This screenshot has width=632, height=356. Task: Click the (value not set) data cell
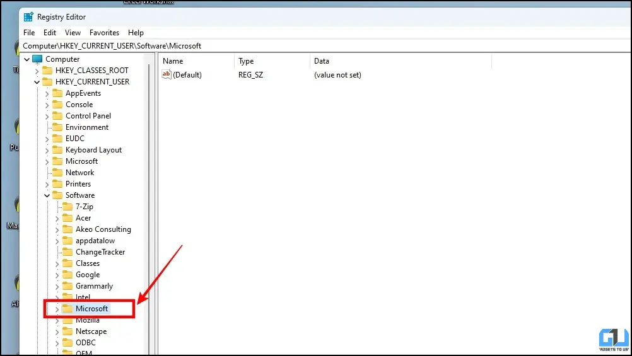pyautogui.click(x=338, y=75)
